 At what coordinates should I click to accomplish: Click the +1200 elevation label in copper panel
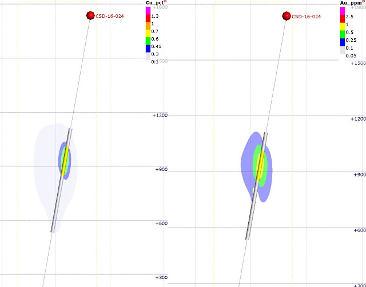160,115
